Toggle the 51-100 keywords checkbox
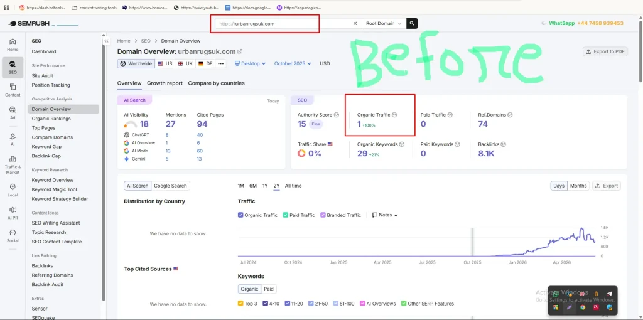This screenshot has width=643, height=320. pyautogui.click(x=336, y=304)
